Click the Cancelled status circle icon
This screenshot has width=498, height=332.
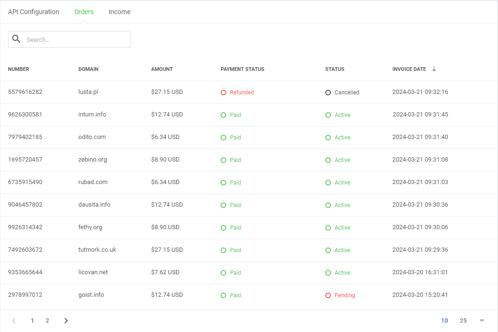click(x=328, y=93)
